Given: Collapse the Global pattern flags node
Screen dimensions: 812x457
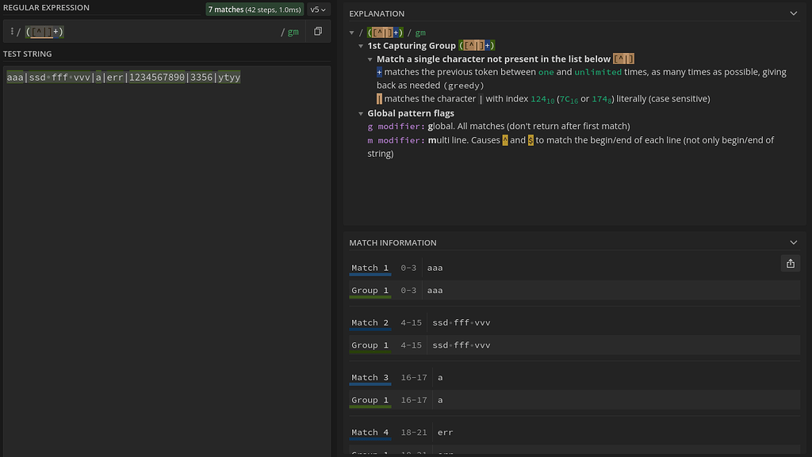Looking at the screenshot, I should tap(361, 113).
